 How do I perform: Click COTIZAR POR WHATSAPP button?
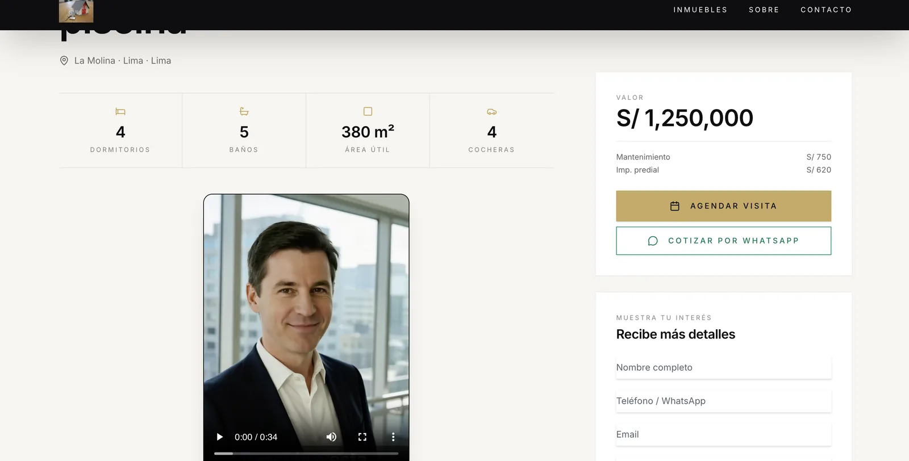coord(724,241)
